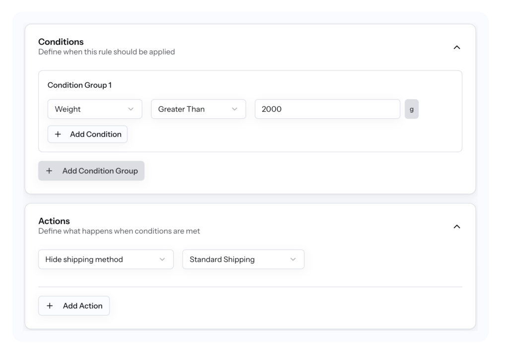The height and width of the screenshot is (347, 508).
Task: Add a new condition to Condition Group 1
Action: 87,134
